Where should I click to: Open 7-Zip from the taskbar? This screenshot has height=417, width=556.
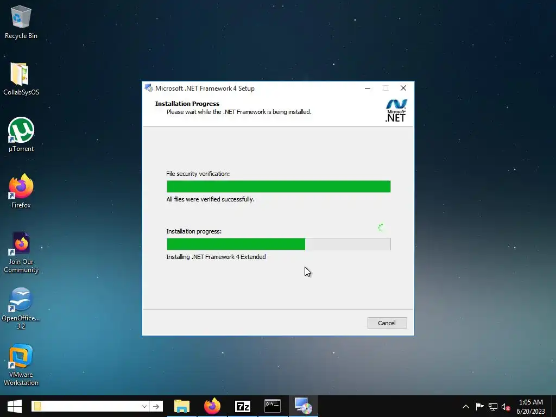tap(243, 406)
